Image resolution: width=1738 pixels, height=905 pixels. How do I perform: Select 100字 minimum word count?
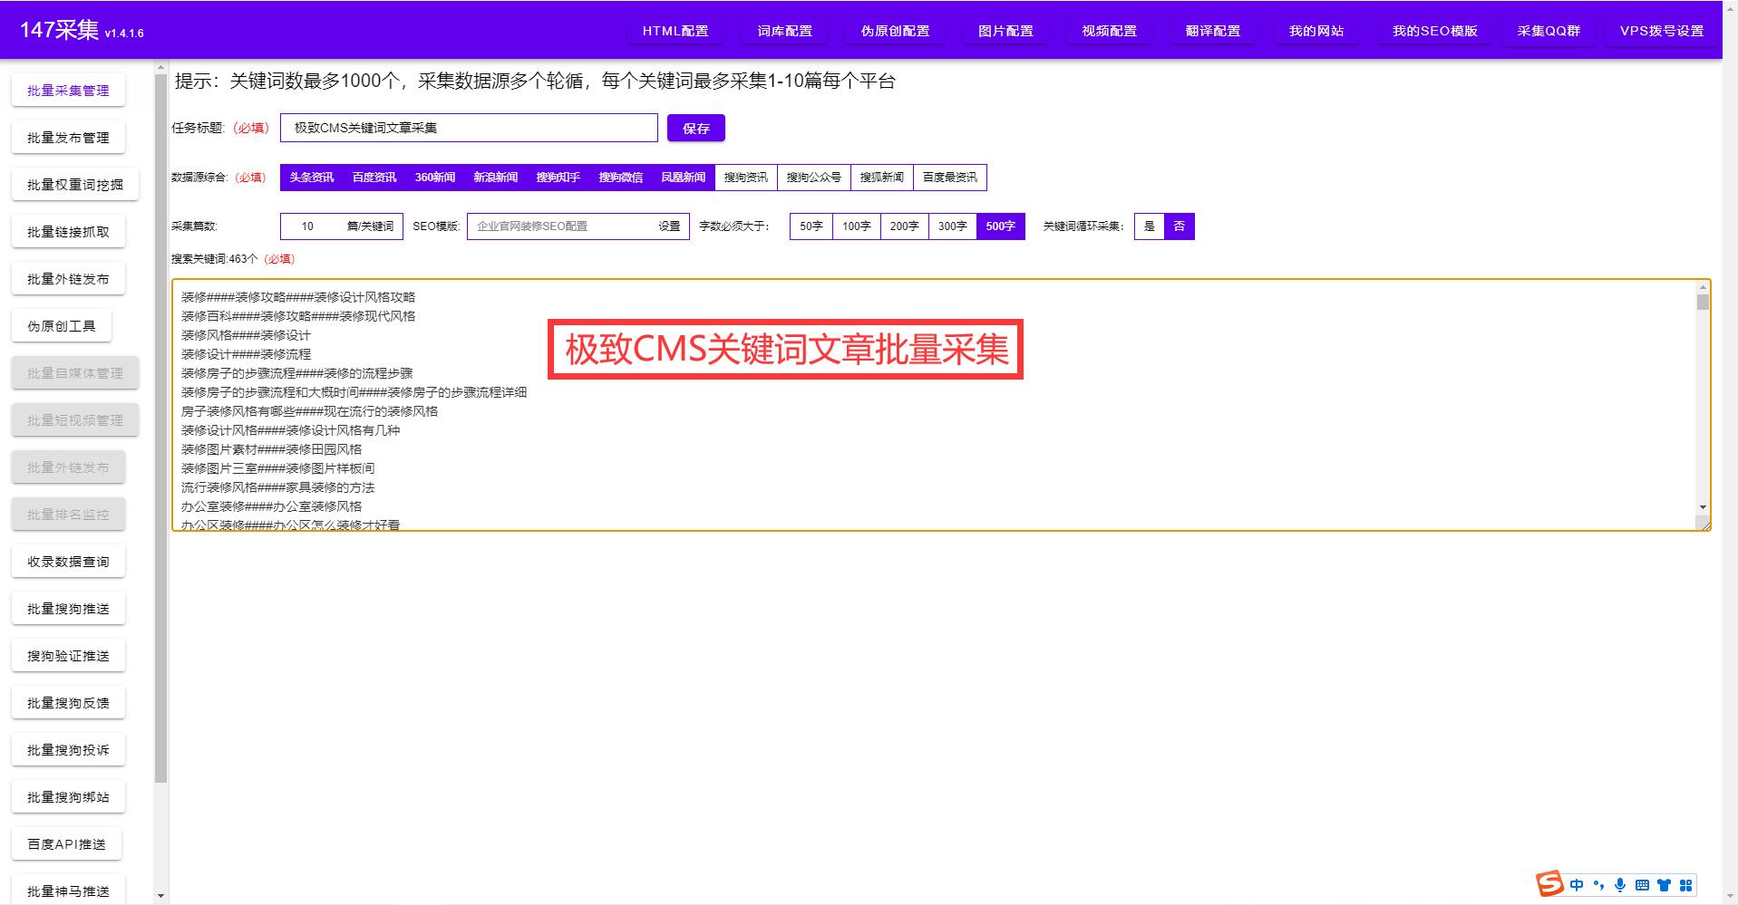tap(857, 226)
